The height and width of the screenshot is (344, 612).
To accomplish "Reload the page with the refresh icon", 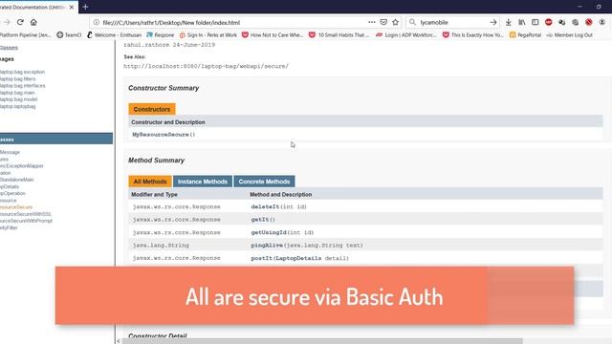I will click(x=20, y=22).
